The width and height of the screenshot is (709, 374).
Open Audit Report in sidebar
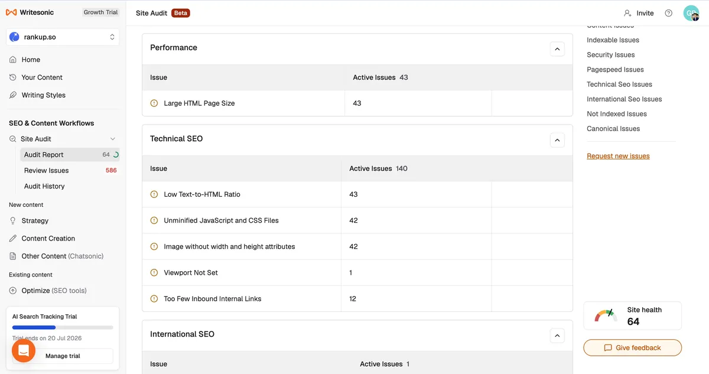click(x=70, y=155)
